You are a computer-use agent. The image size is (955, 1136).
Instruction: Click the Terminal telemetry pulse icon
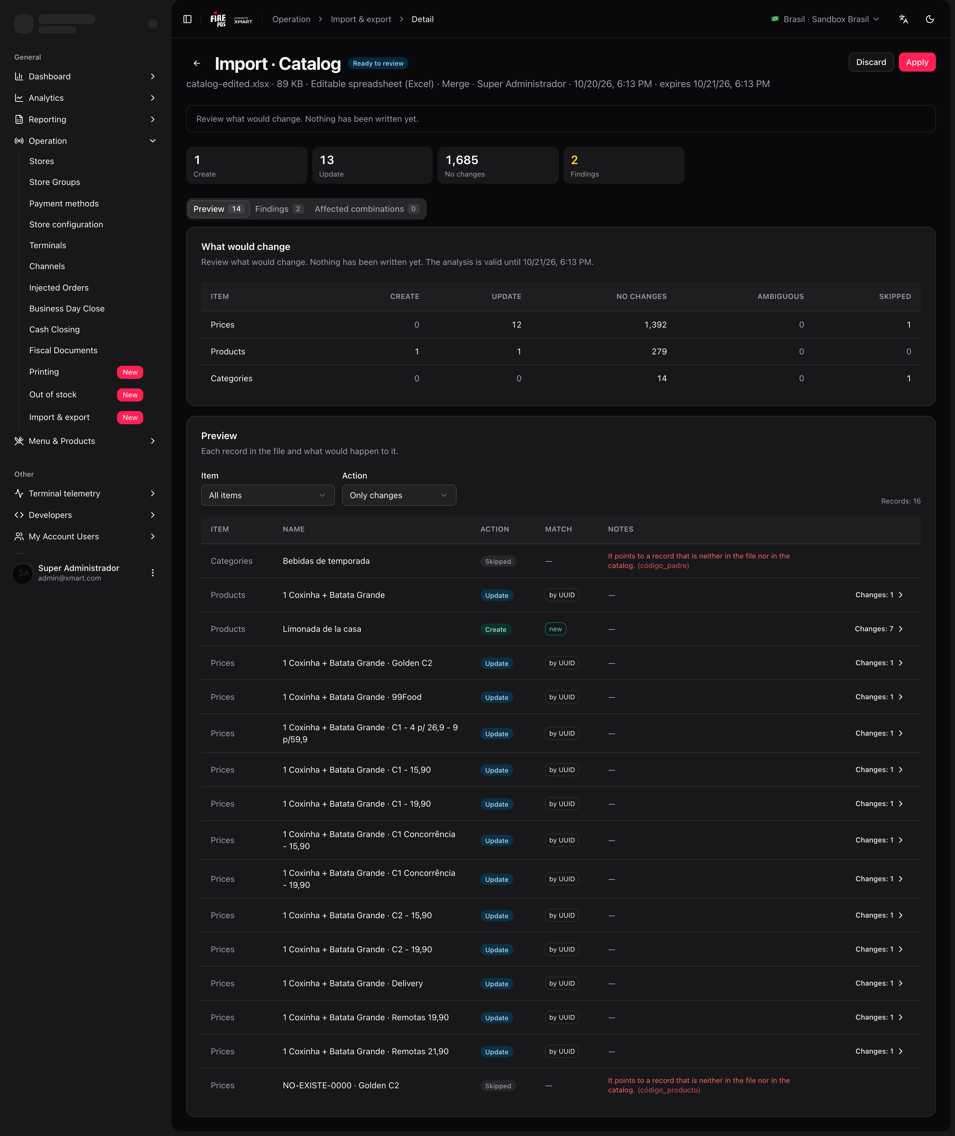19,494
